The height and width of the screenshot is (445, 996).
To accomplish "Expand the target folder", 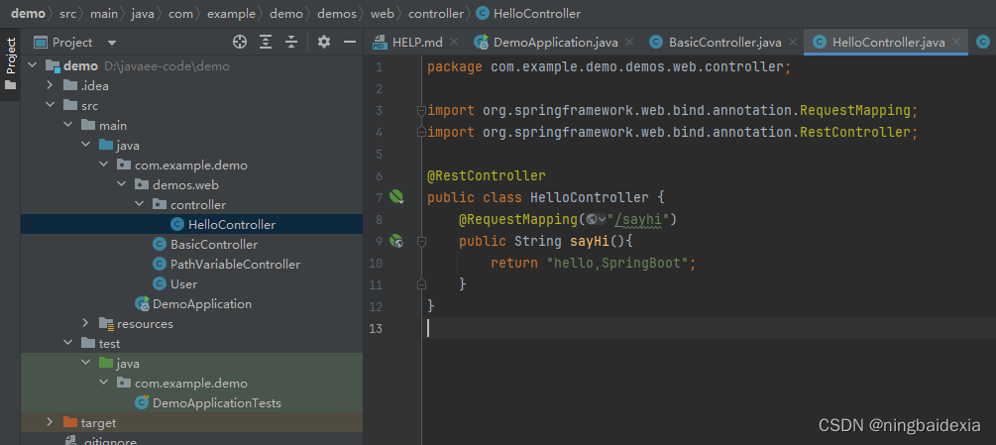I will pyautogui.click(x=51, y=423).
